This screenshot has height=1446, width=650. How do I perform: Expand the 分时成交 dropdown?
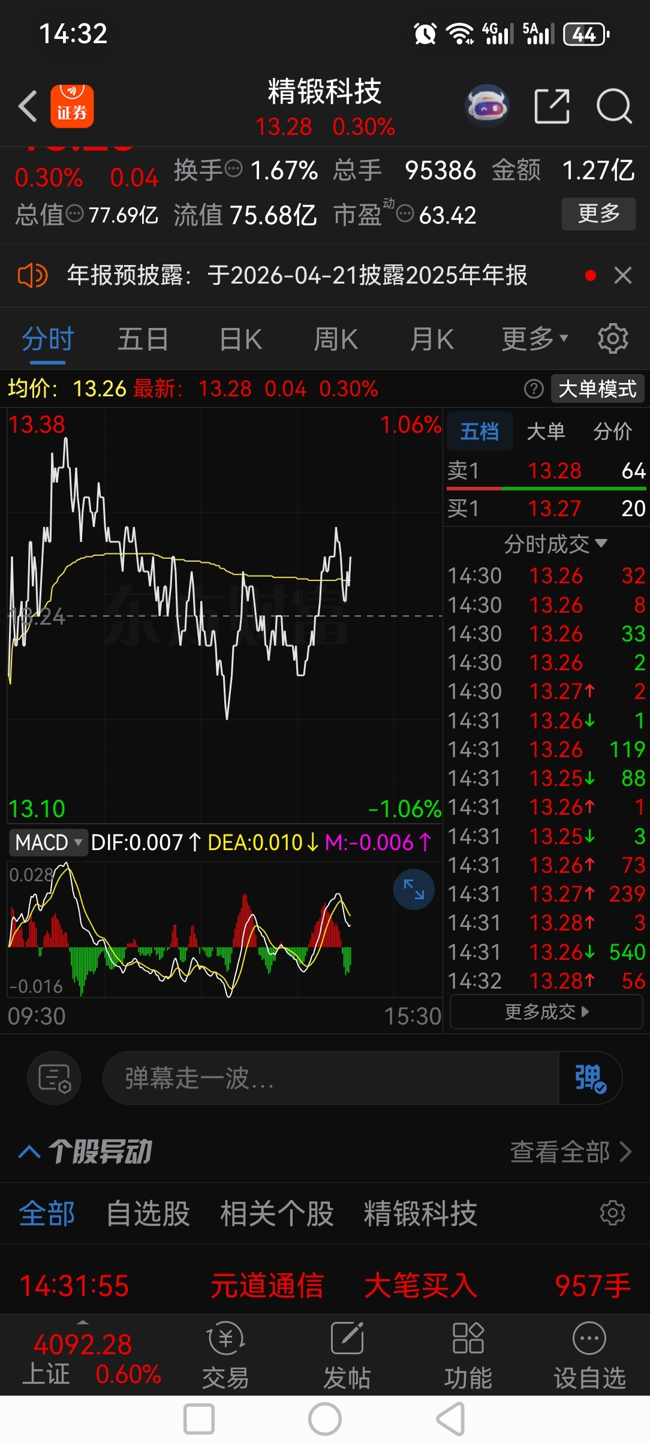point(555,544)
